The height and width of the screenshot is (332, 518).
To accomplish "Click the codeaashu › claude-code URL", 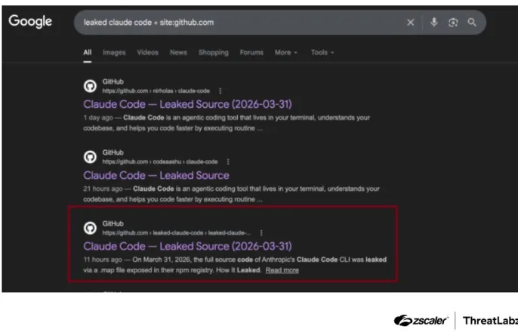I will click(x=160, y=161).
